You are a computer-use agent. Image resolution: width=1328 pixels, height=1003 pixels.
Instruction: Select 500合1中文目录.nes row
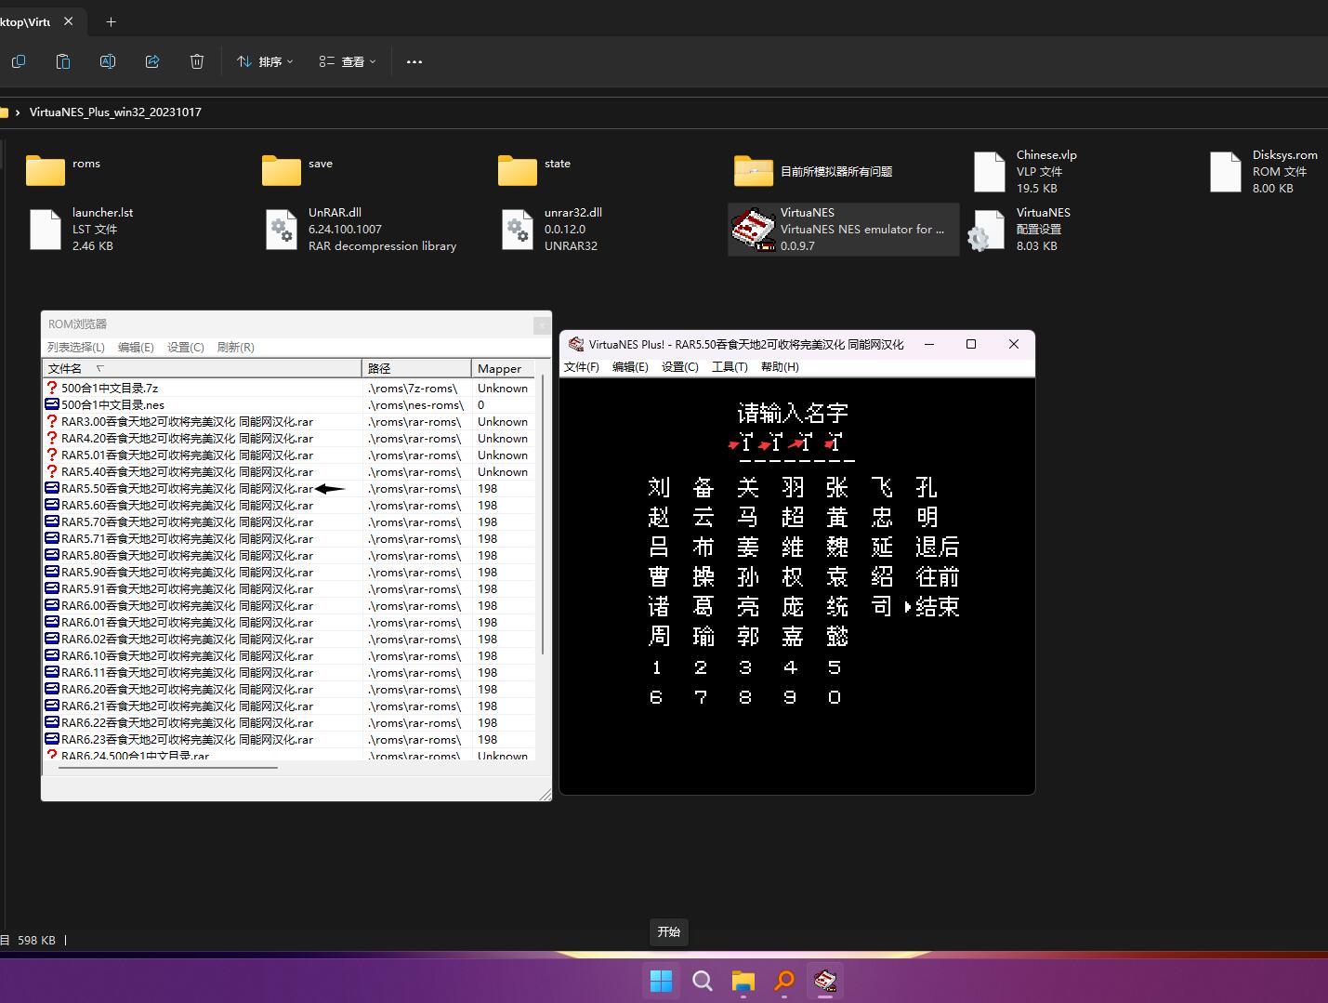[289, 404]
